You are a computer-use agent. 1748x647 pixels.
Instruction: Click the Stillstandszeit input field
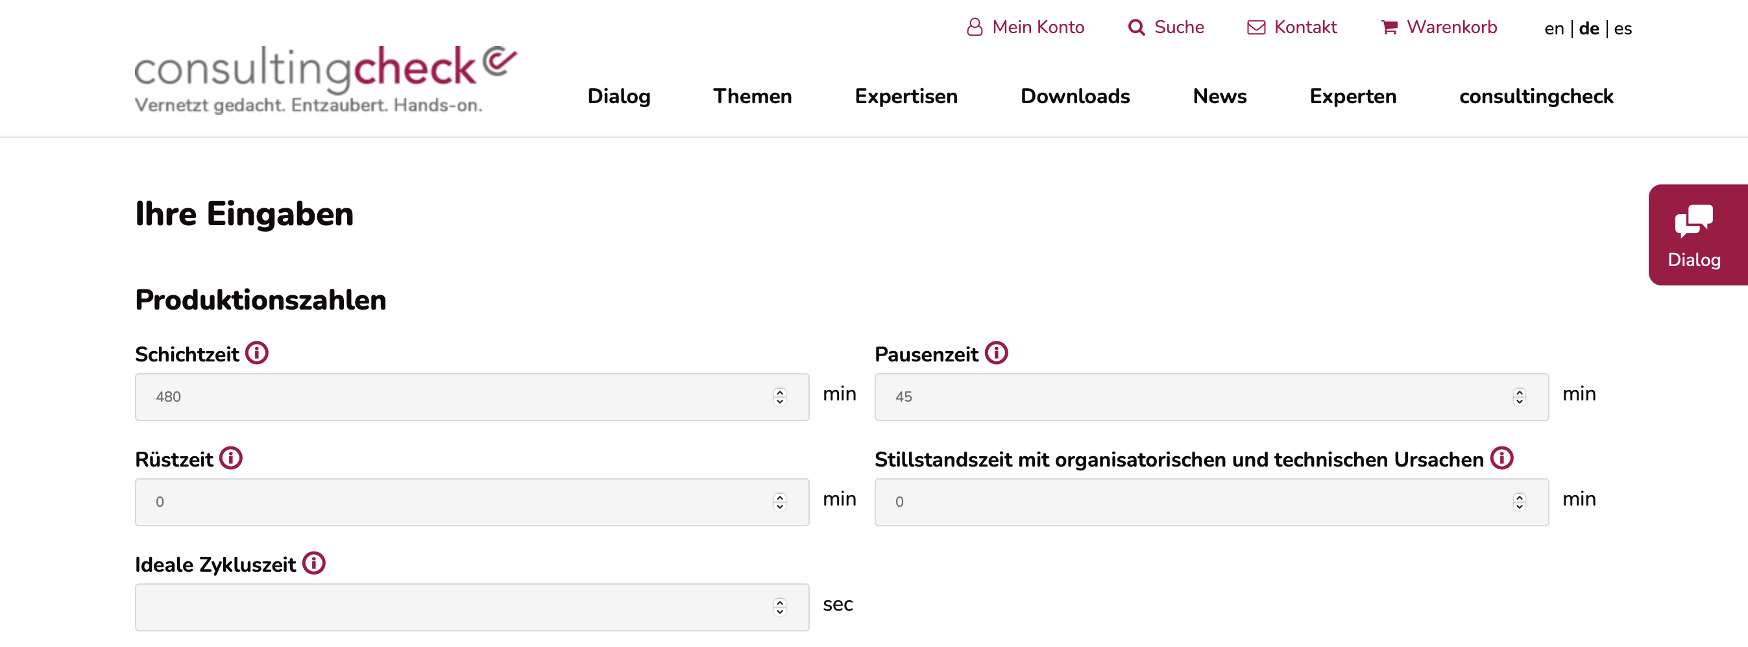tap(1211, 502)
